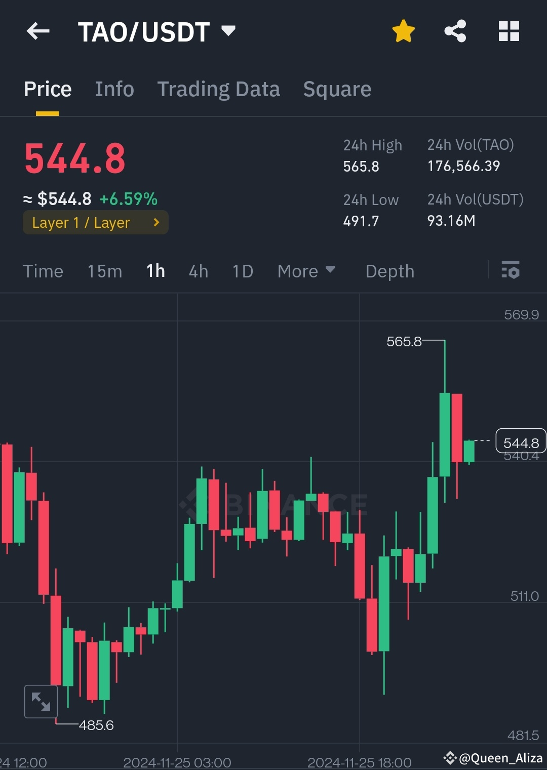
Task: Tap the 565.8 high price marker
Action: [405, 342]
